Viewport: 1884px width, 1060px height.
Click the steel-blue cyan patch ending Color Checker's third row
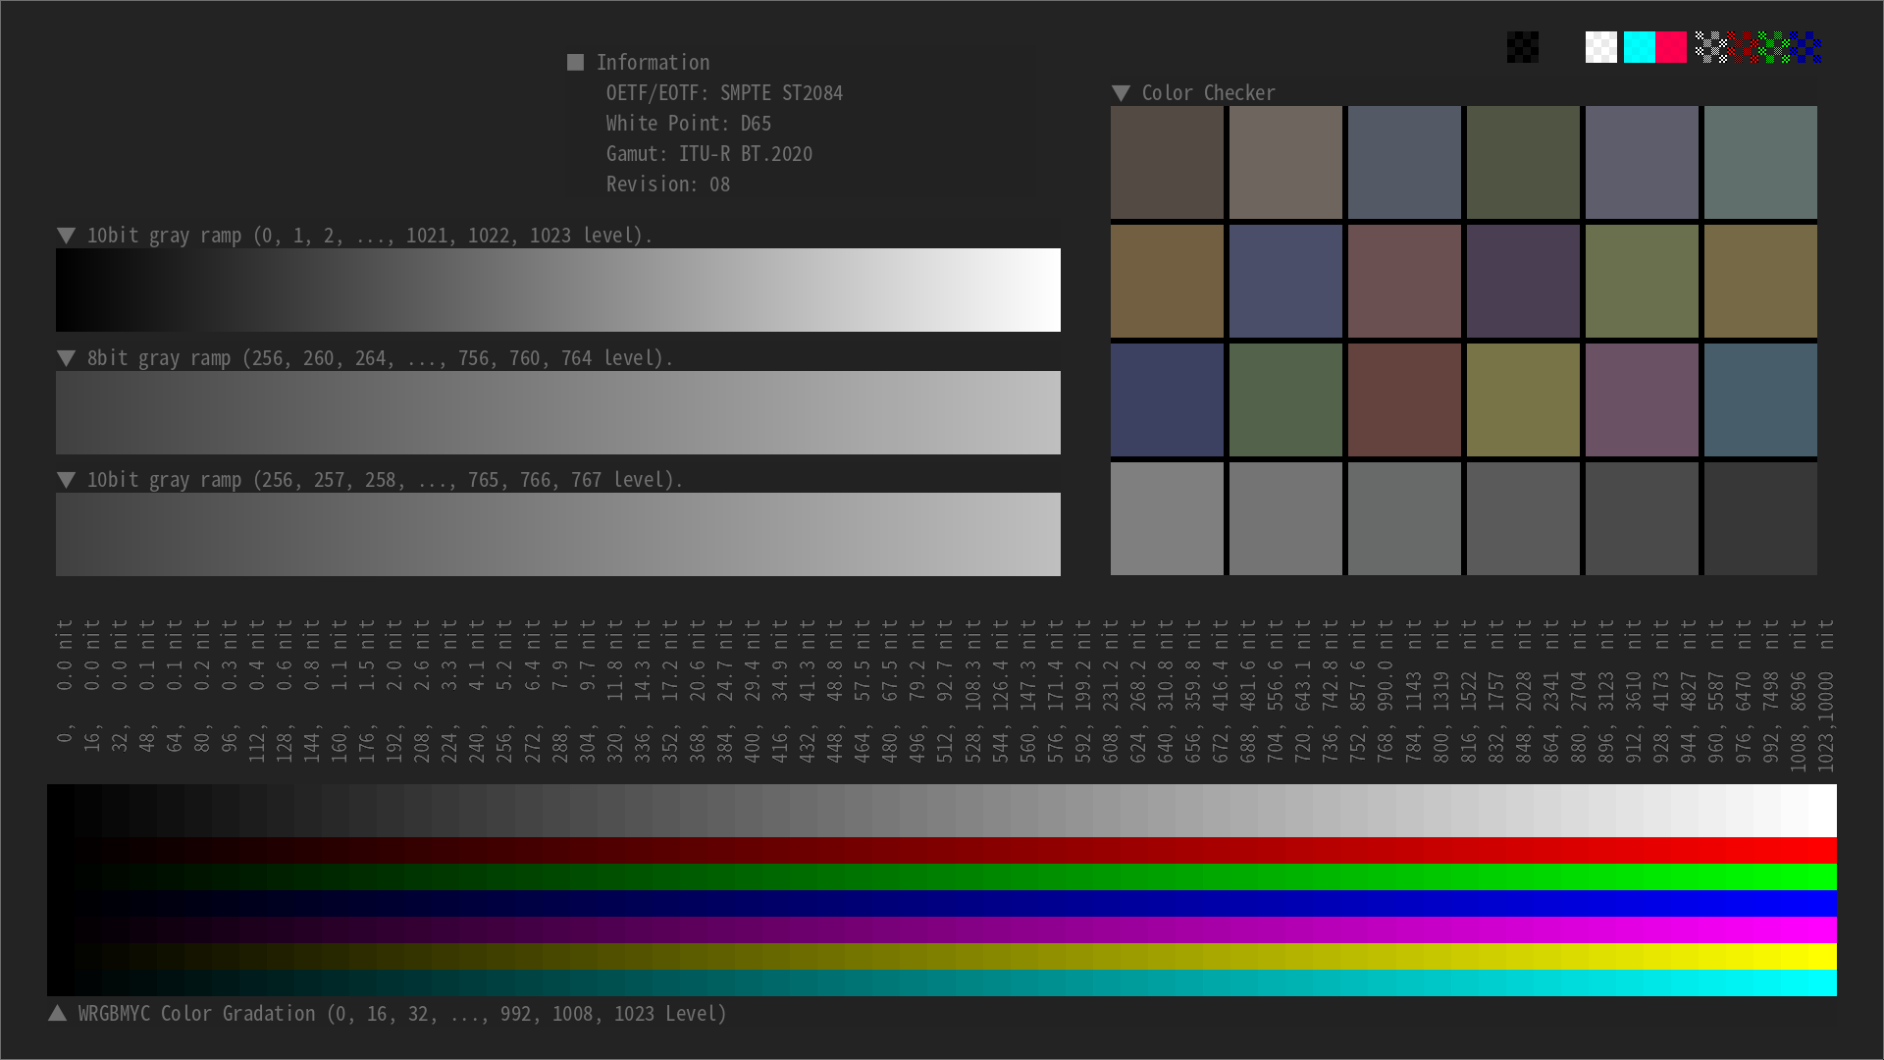click(1760, 399)
